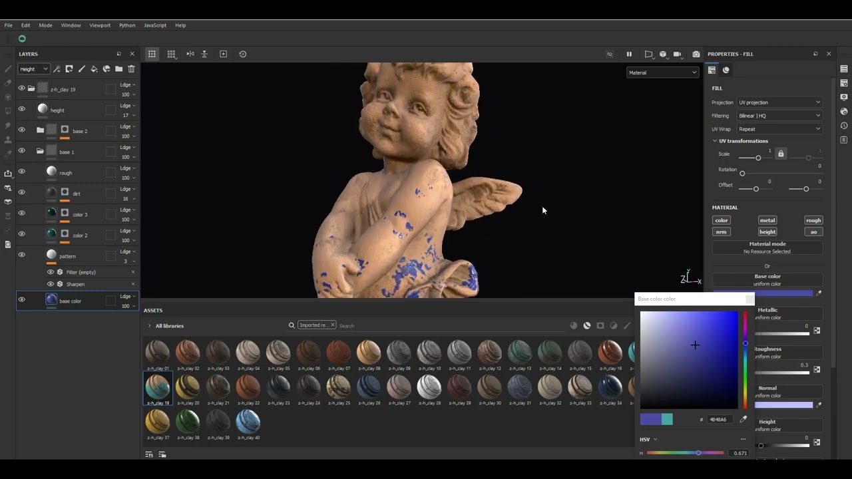Hide the base color layer
The width and height of the screenshot is (852, 479).
tap(21, 300)
